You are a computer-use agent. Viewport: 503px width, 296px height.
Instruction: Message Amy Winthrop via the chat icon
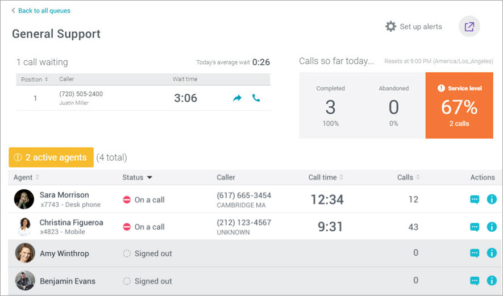[475, 253]
